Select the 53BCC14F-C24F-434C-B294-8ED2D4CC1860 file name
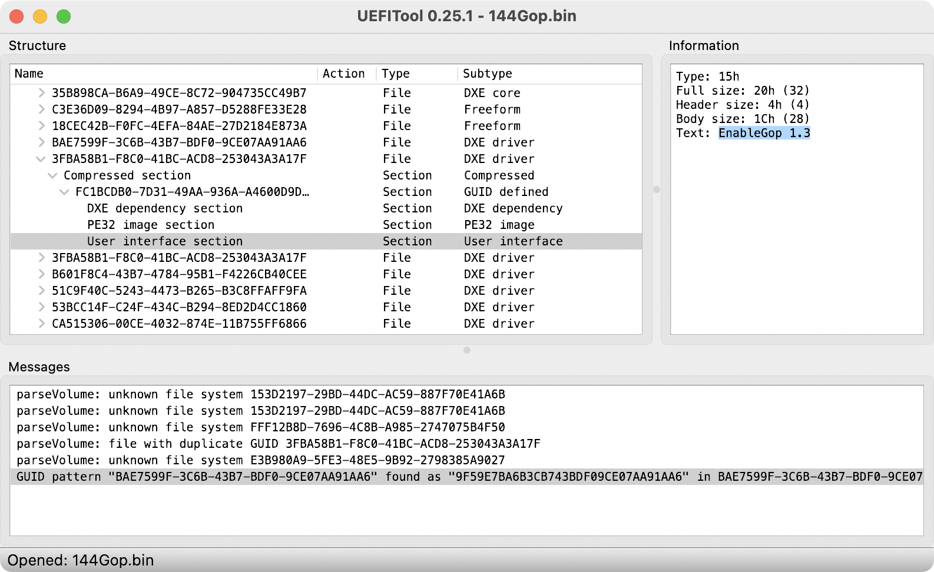The image size is (934, 572). pyautogui.click(x=179, y=307)
